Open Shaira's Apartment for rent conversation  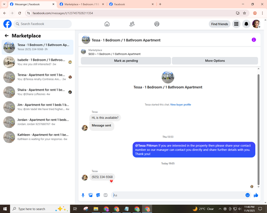pos(37,92)
